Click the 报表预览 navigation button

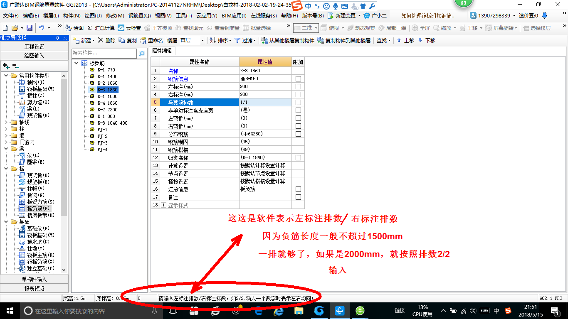[34, 288]
